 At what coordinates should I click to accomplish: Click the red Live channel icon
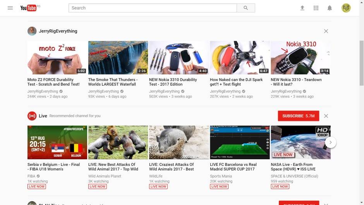(x=32, y=116)
